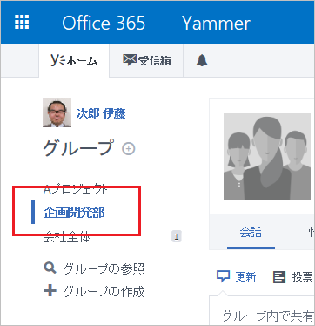
Task: Click the magnifier icon for グループの参照
Action: (x=50, y=268)
